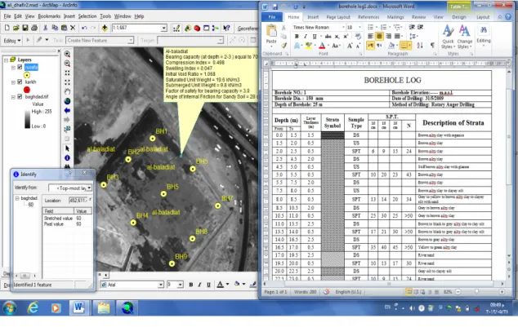The height and width of the screenshot is (327, 518).
Task: Click Windows Start button
Action: [10, 308]
